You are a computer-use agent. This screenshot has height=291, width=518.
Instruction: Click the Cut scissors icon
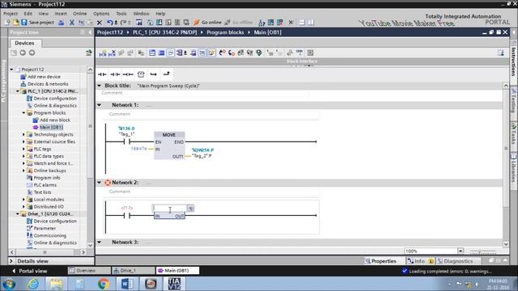coord(72,23)
